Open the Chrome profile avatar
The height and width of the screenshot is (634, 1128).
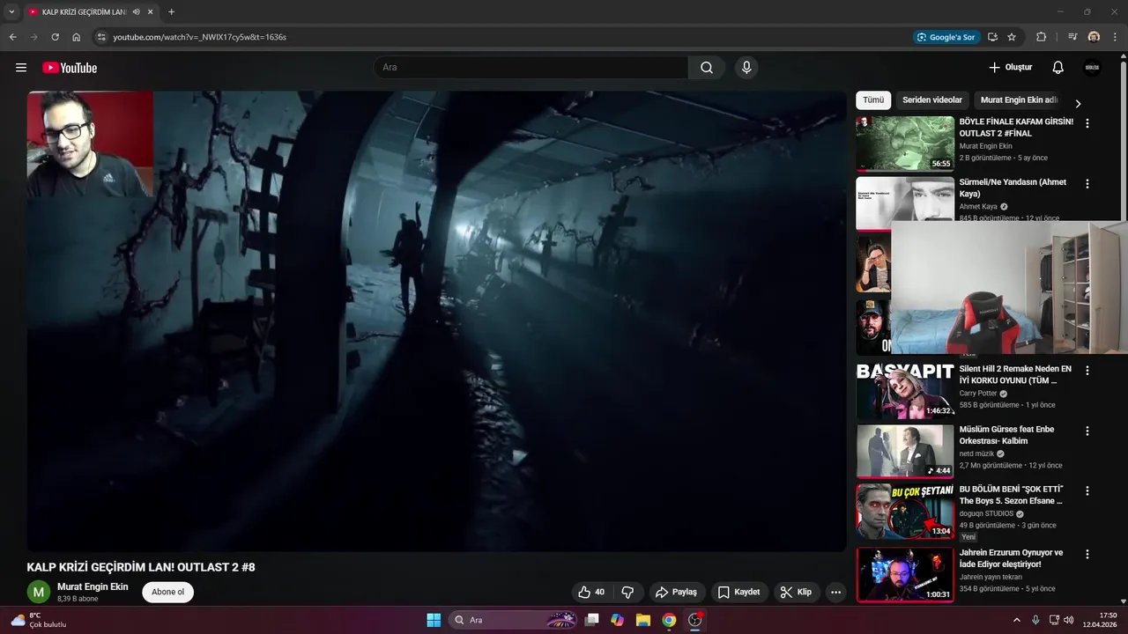click(x=1094, y=37)
